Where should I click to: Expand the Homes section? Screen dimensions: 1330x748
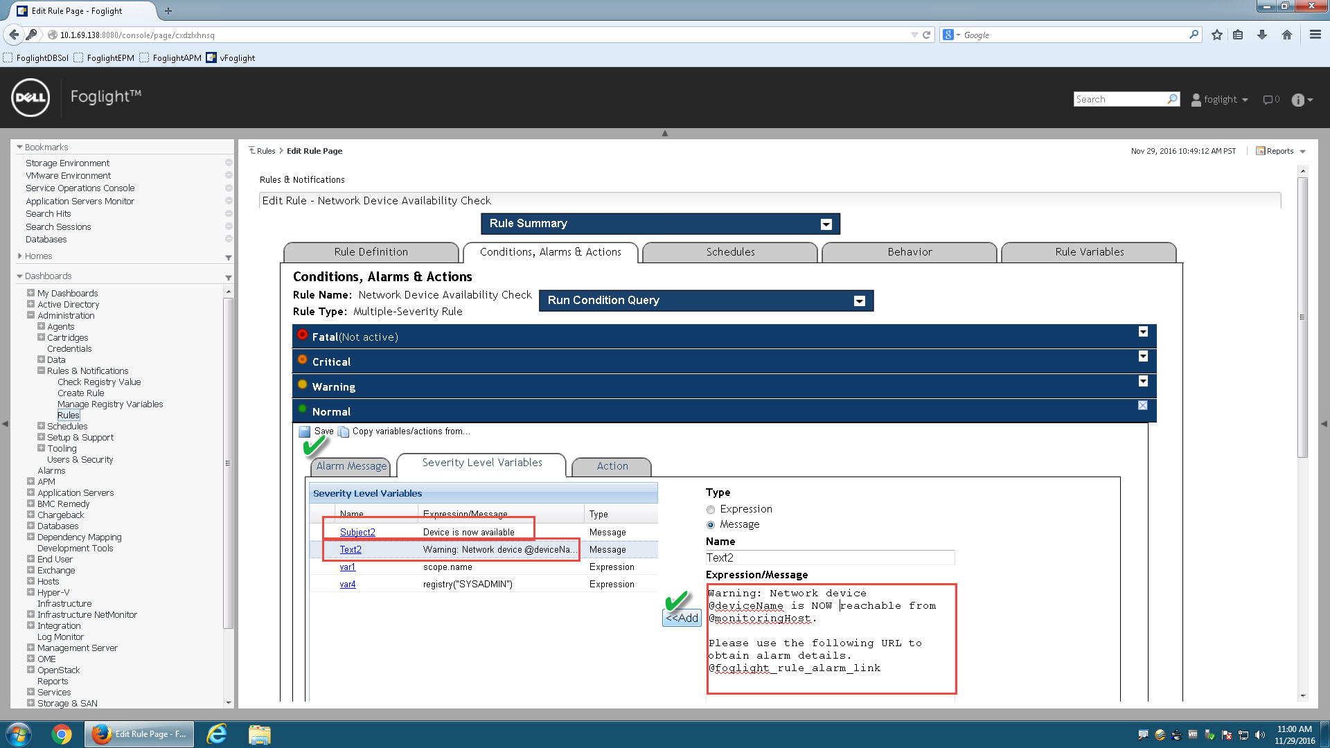pos(19,256)
